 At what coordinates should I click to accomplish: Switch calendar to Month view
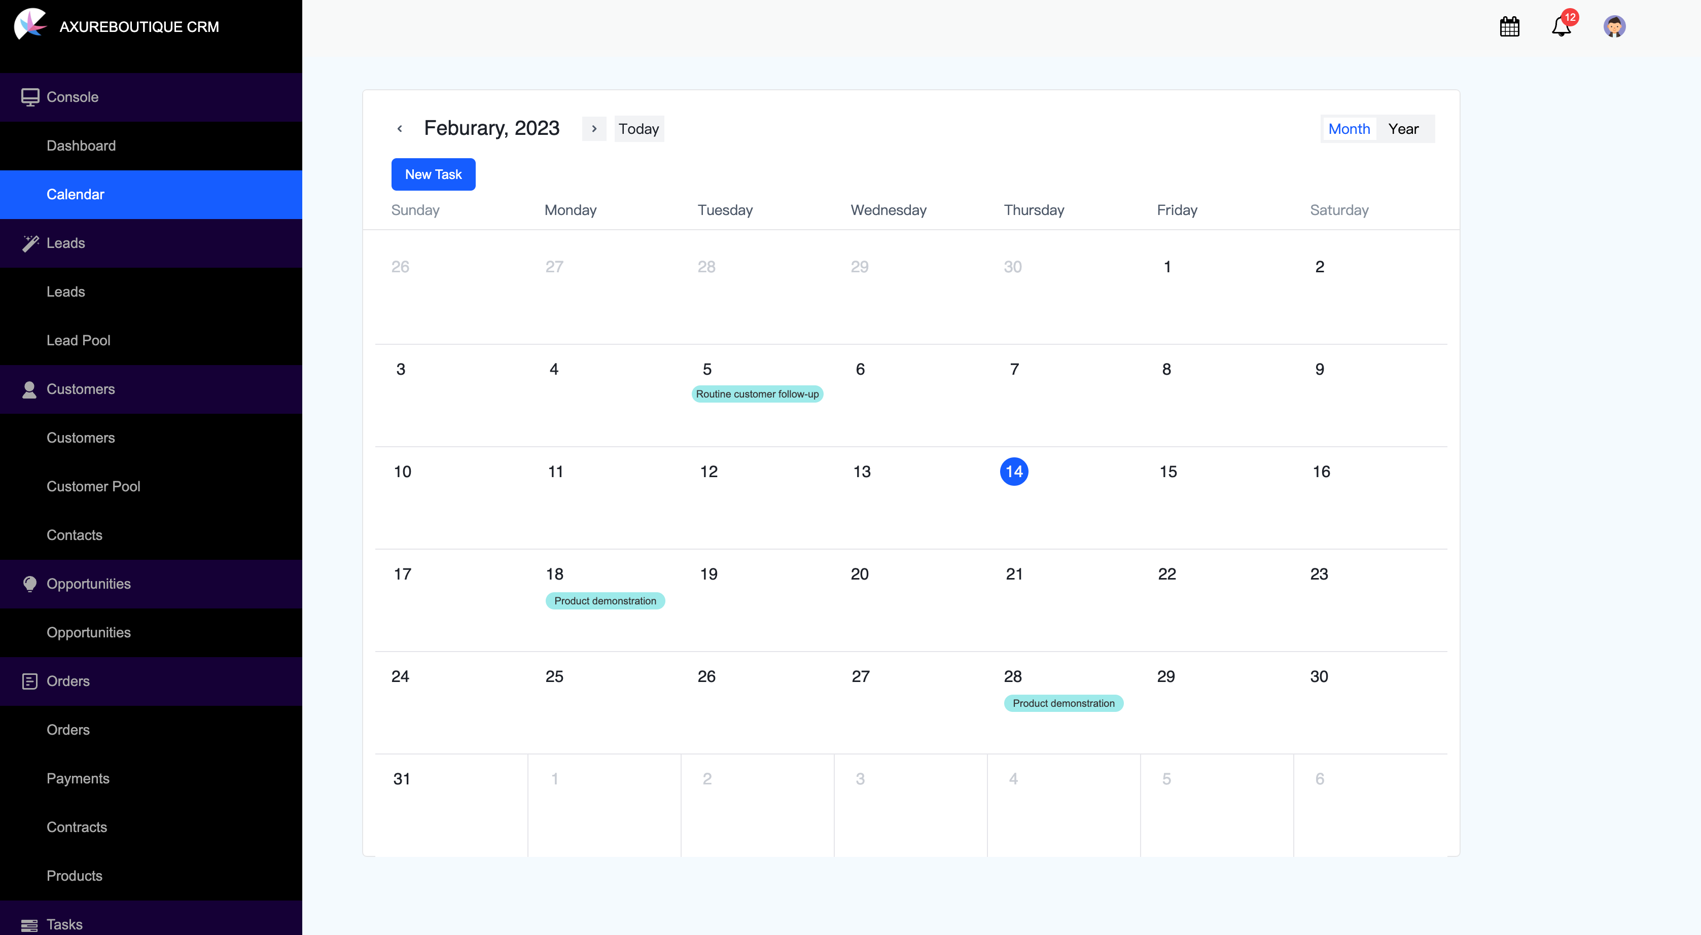(x=1349, y=129)
